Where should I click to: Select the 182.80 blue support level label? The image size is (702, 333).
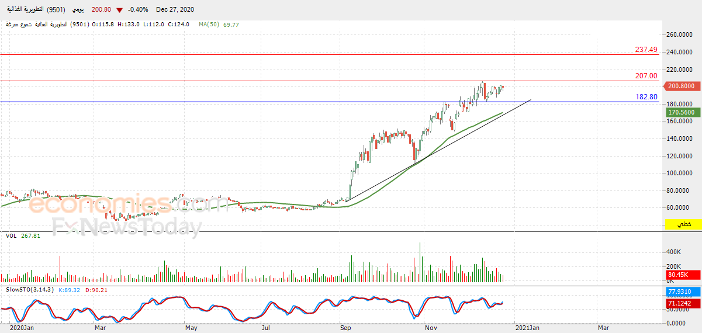click(x=646, y=96)
